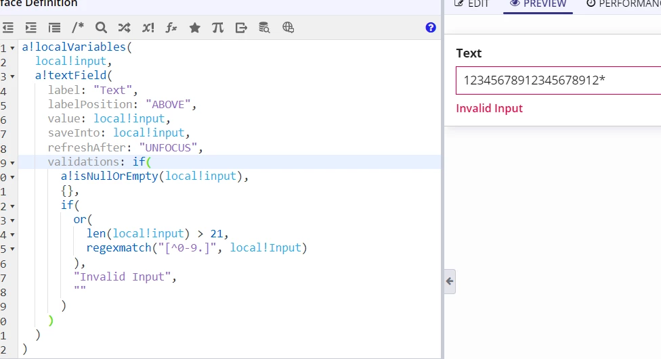Click the labelPosition: "ABOVE" code line
The width and height of the screenshot is (661, 359).
point(122,104)
